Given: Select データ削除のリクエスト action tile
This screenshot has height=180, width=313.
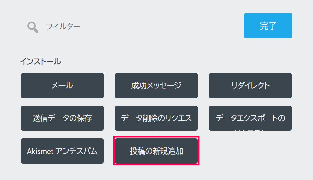Looking at the screenshot, I should 156,118.
